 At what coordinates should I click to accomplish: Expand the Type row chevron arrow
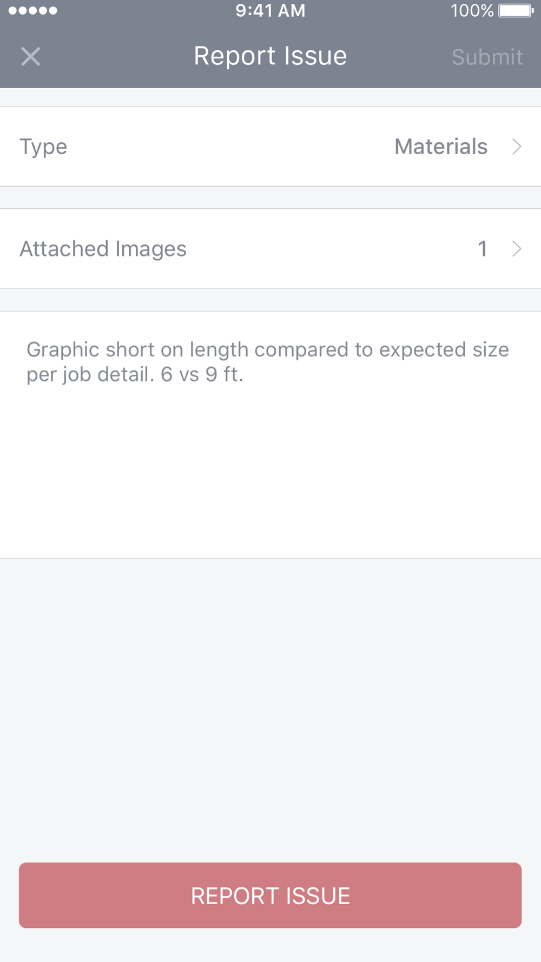[517, 147]
